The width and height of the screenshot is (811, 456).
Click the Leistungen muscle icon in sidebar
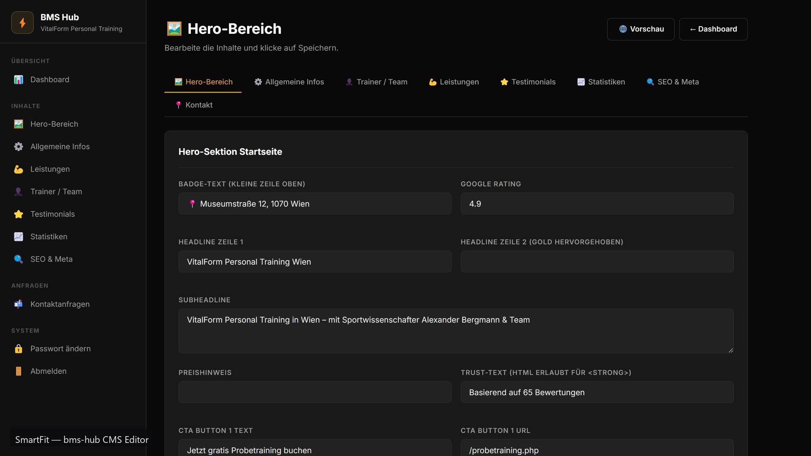tap(19, 169)
